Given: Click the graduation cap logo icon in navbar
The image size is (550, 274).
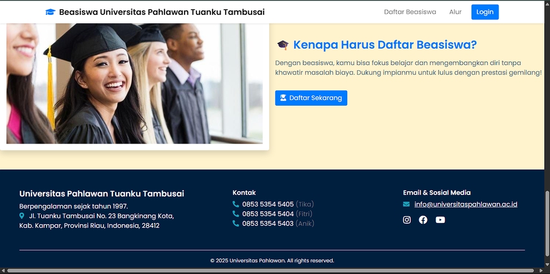Looking at the screenshot, I should coord(50,12).
